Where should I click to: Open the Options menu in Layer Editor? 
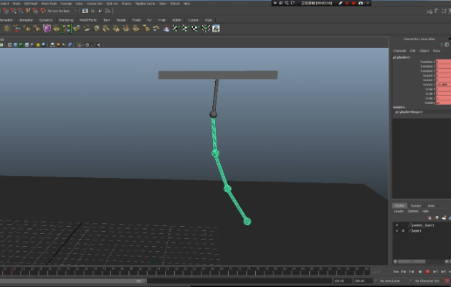[413, 211]
